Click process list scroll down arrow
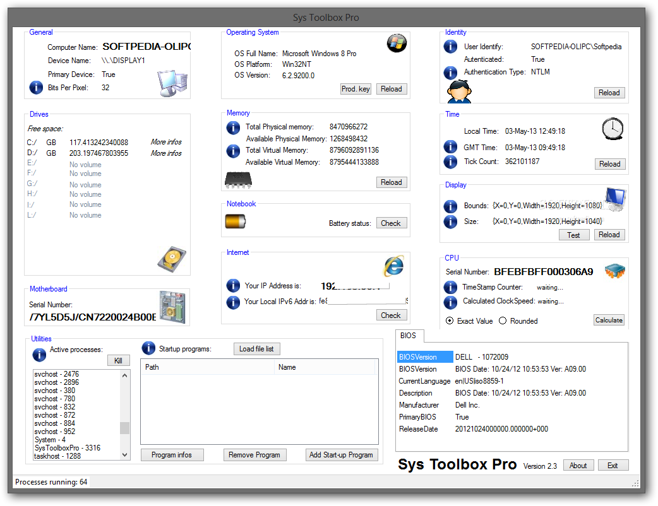Screen dimensions: 658x506 pyautogui.click(x=124, y=454)
